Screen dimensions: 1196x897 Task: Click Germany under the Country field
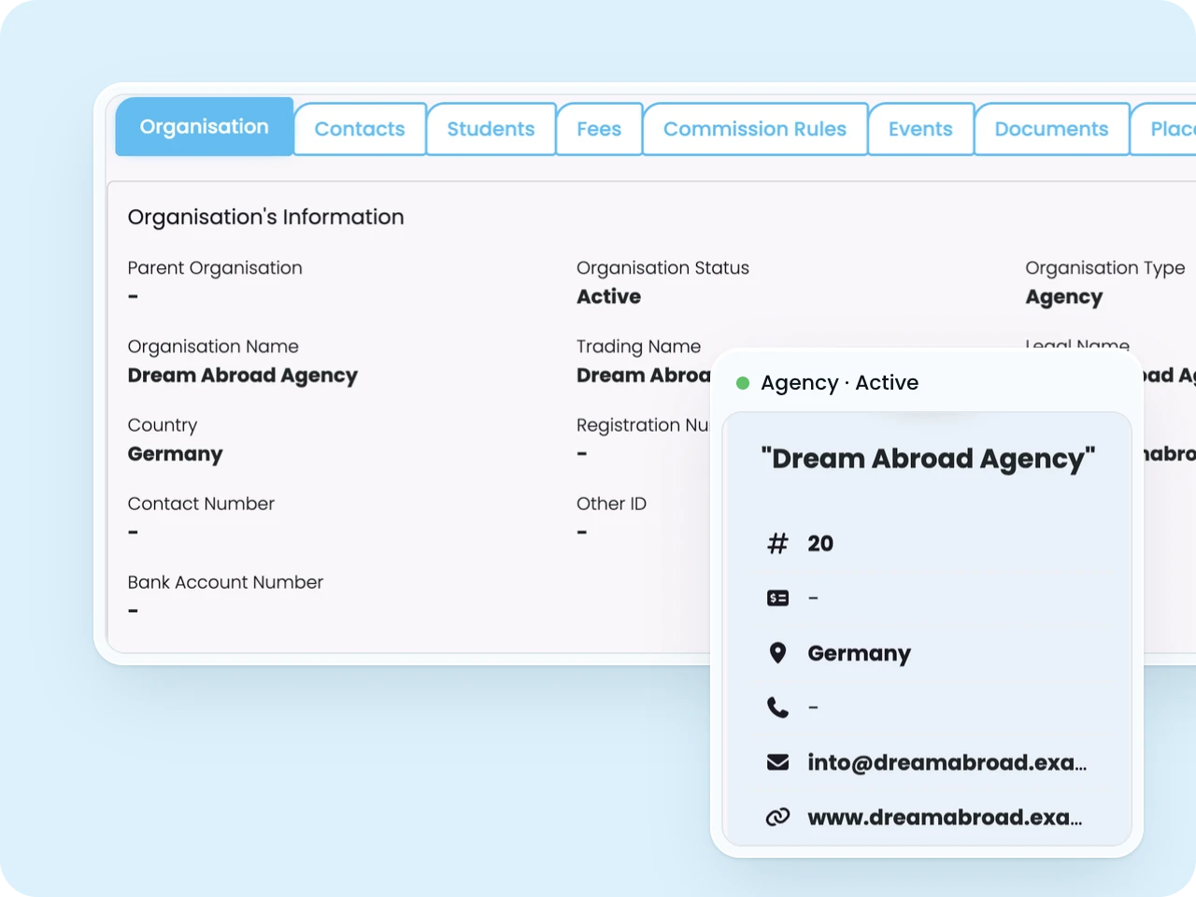point(175,454)
